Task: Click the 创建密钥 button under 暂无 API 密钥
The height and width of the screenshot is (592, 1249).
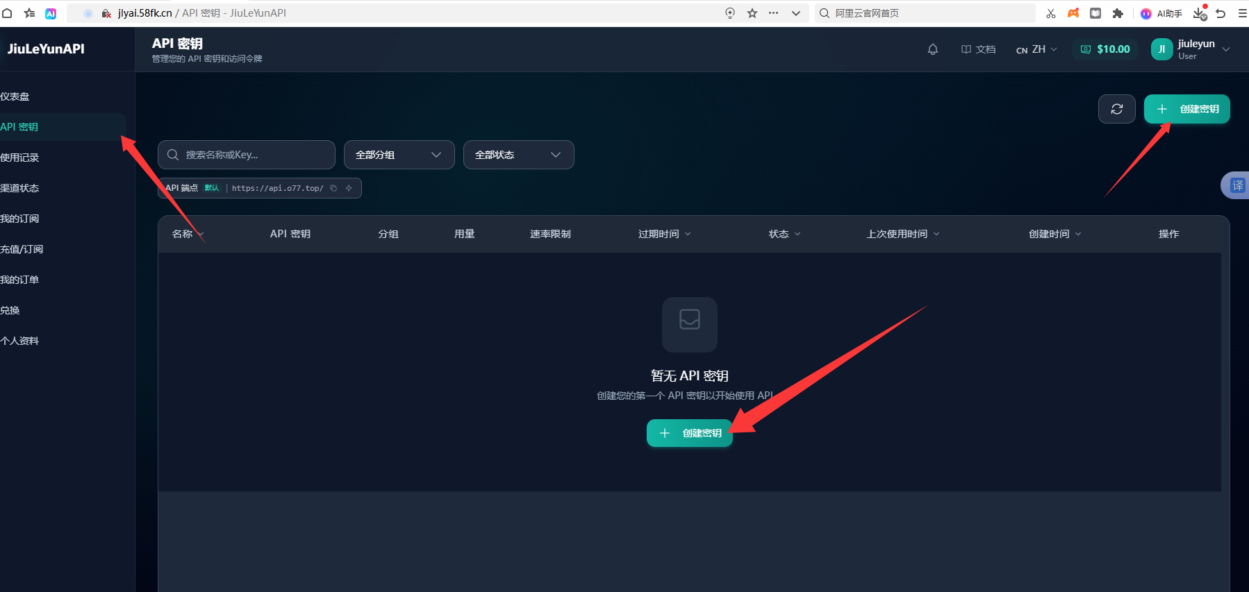Action: 690,433
